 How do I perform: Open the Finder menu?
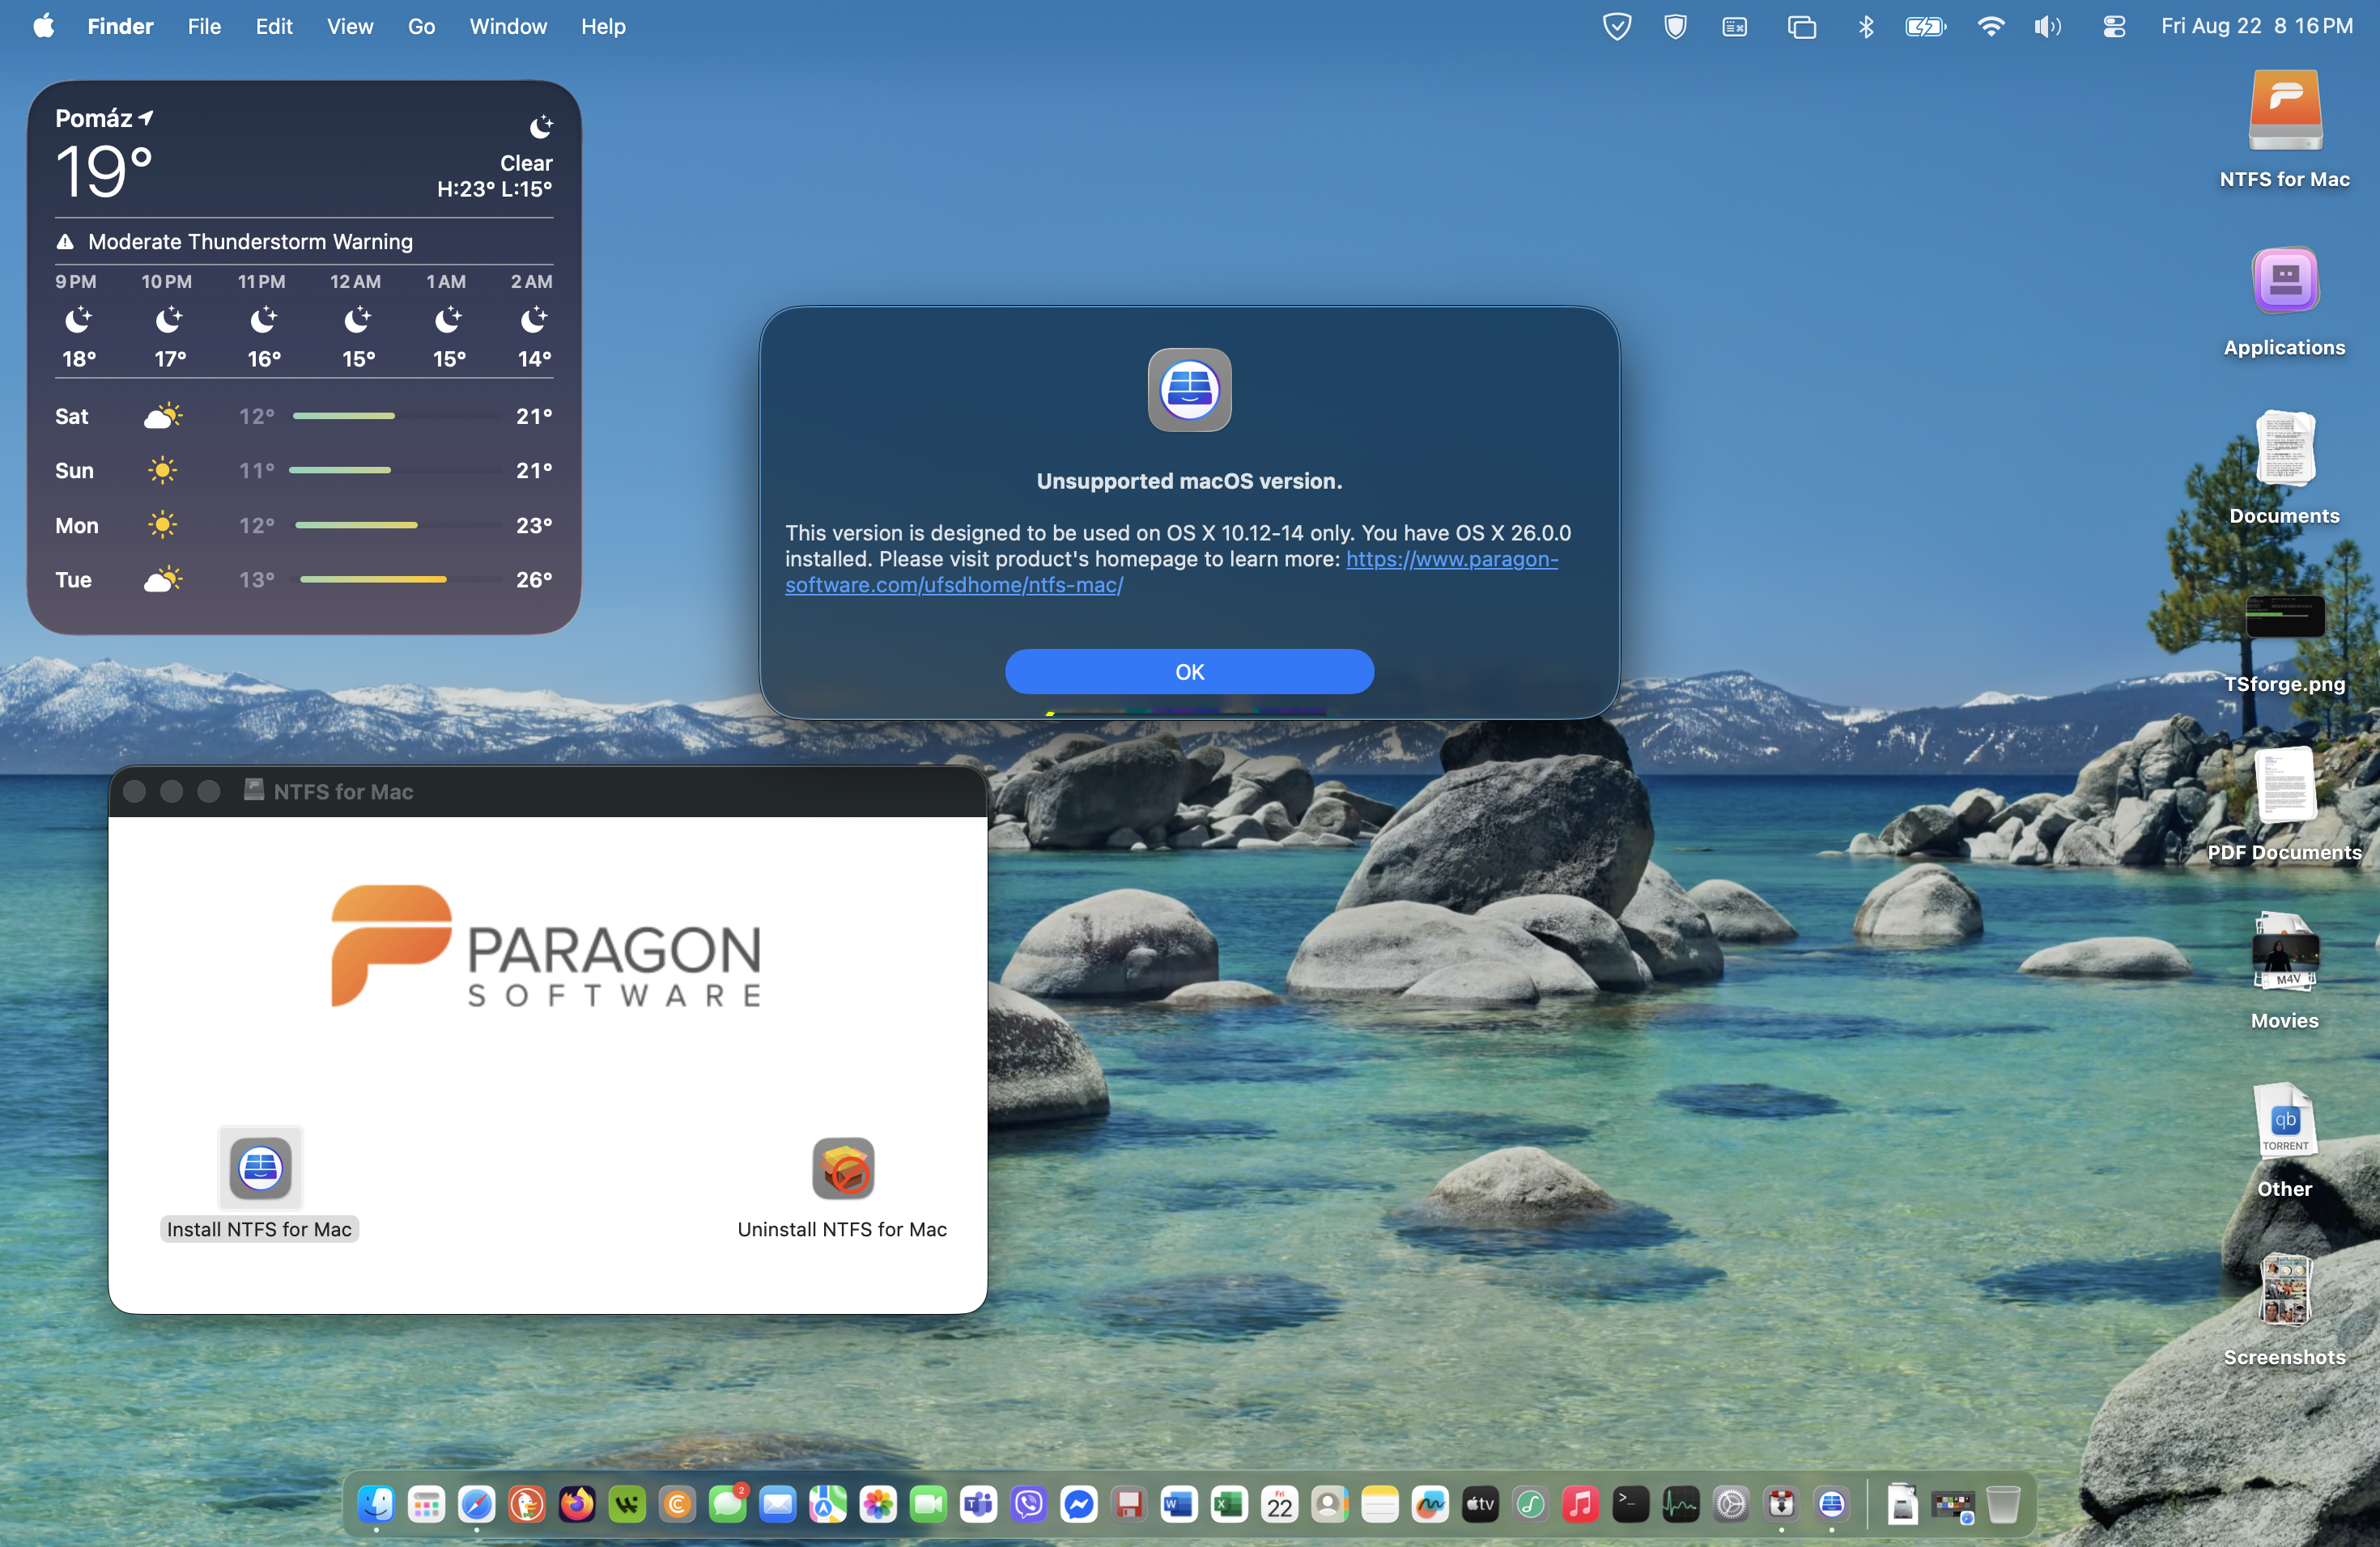[x=120, y=26]
